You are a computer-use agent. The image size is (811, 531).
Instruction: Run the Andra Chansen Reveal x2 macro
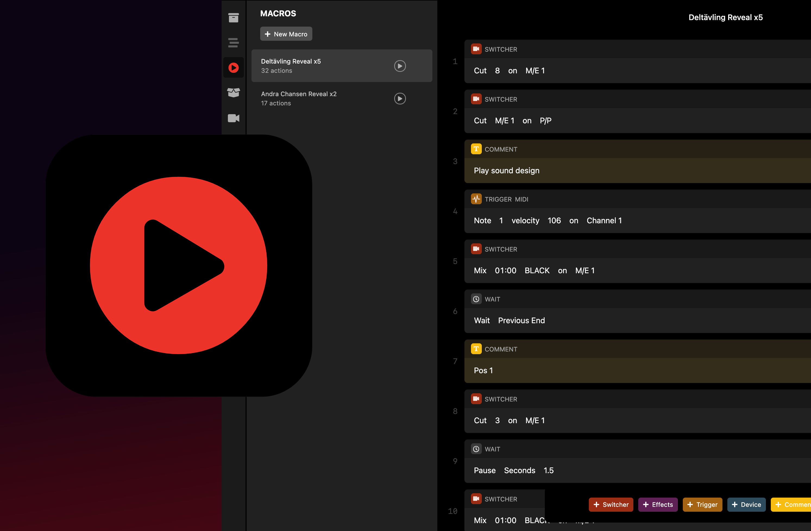(400, 99)
